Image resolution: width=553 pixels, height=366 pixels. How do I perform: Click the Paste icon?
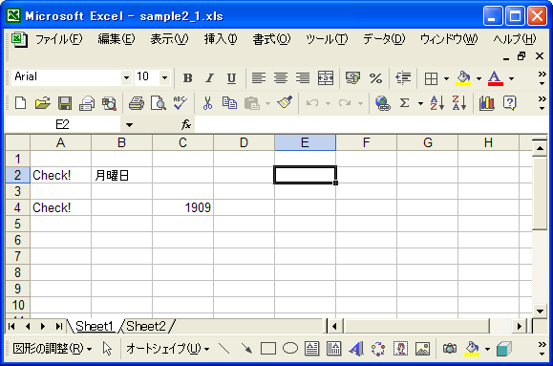tap(252, 103)
